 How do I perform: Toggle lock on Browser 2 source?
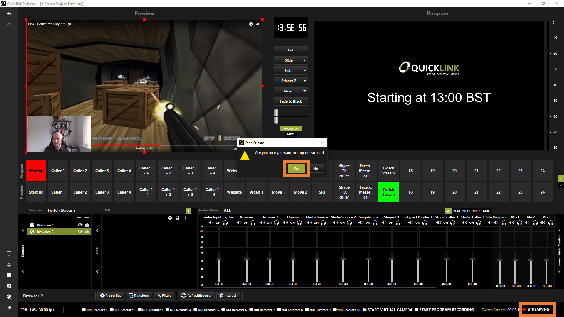click(x=87, y=232)
